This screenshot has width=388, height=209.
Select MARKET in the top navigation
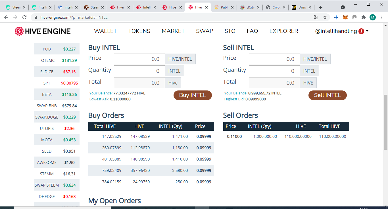point(173,31)
